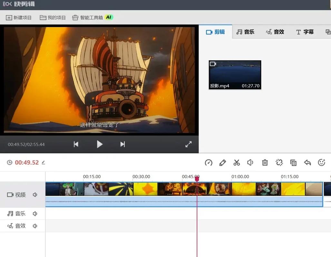Jump to the previous frame
The width and height of the screenshot is (331, 257).
[x=76, y=144]
